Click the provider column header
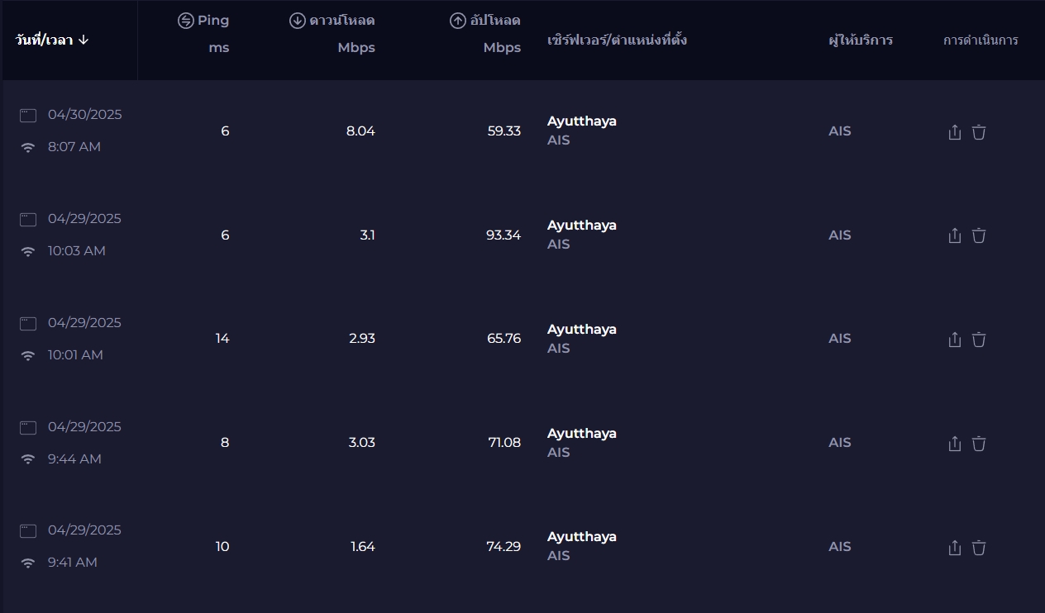 (x=861, y=40)
